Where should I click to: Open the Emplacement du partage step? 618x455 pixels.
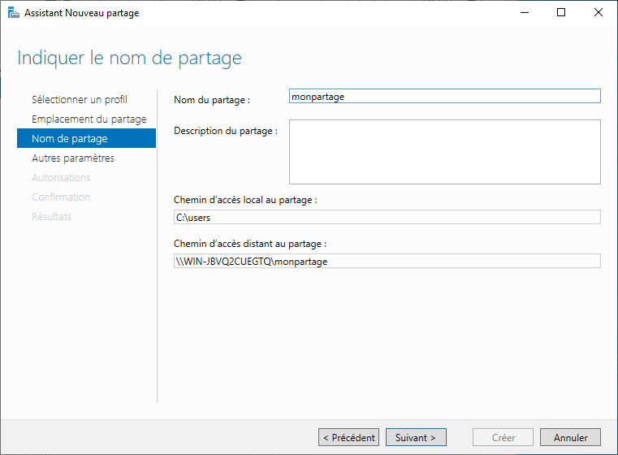point(89,119)
